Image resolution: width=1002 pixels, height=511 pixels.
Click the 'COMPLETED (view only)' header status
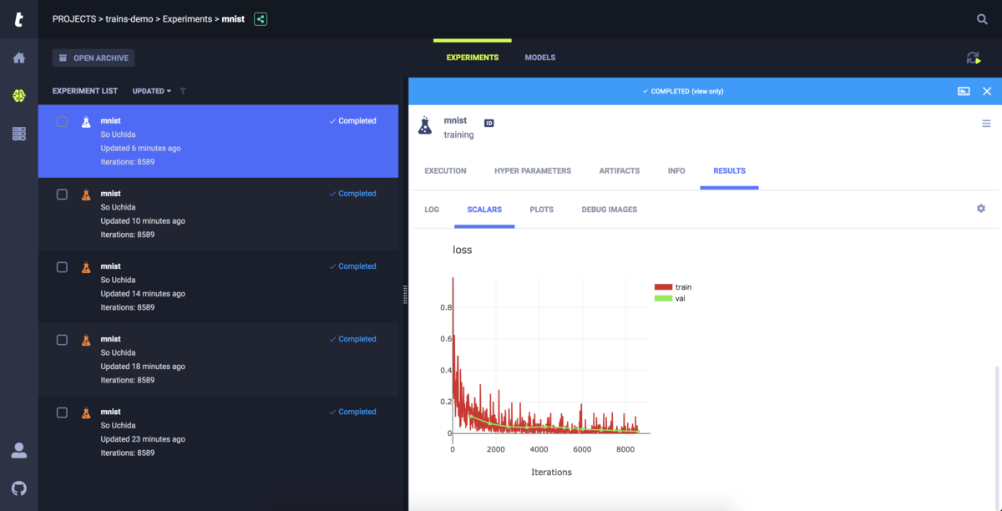(x=683, y=91)
